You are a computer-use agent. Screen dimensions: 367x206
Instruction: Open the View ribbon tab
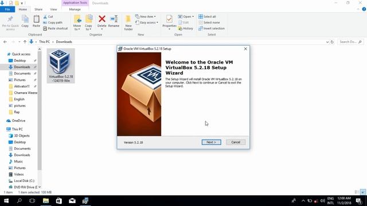coord(53,9)
